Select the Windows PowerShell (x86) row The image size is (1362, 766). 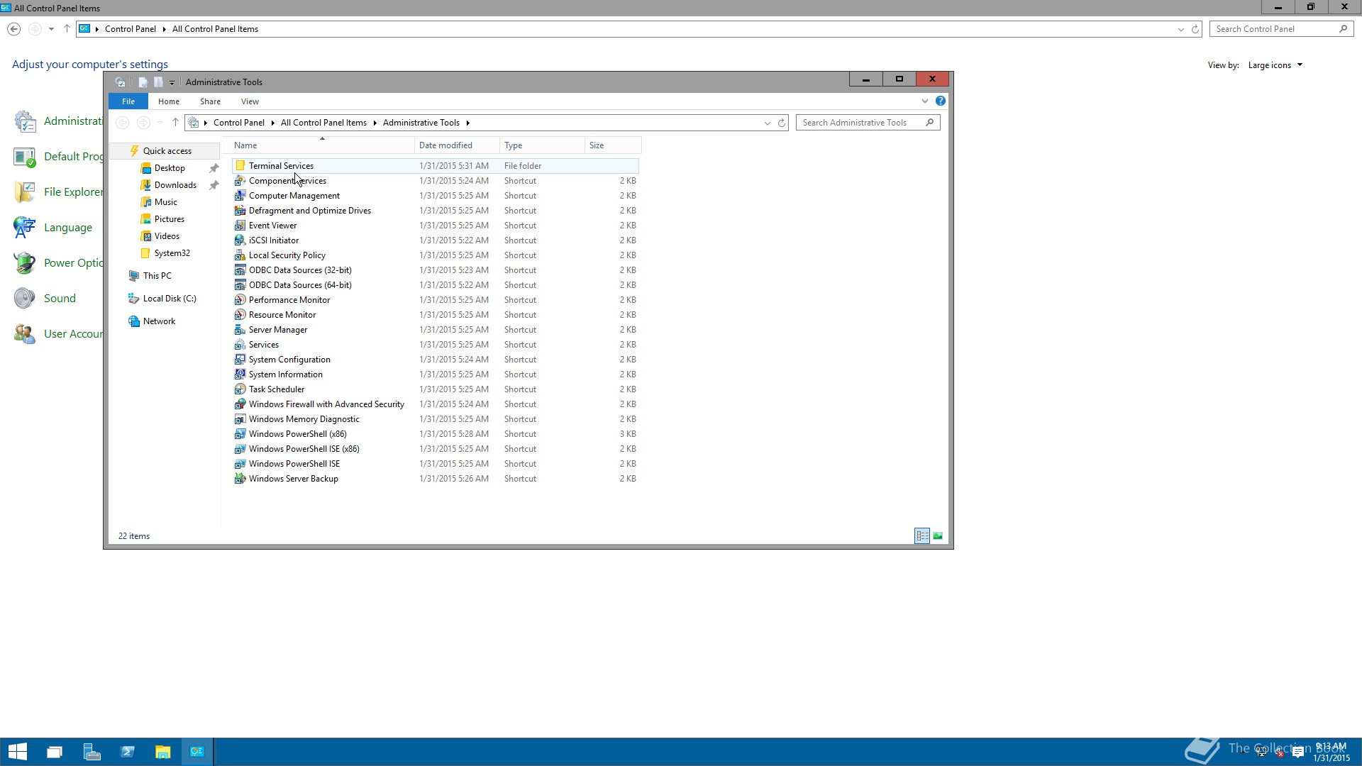pos(436,434)
